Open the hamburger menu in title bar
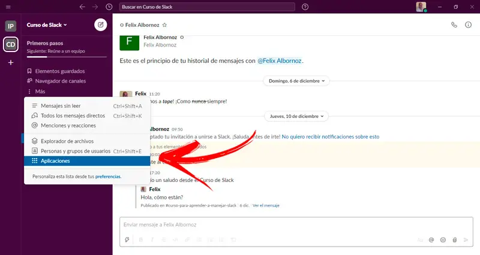The image size is (480, 255). pyautogui.click(x=8, y=7)
